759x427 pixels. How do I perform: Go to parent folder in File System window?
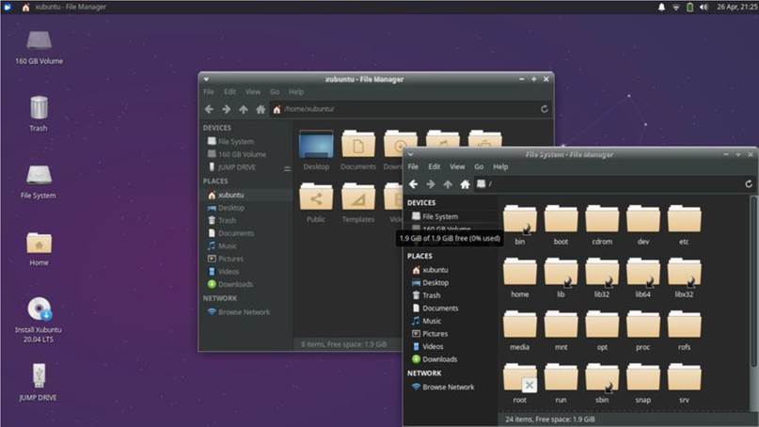[x=448, y=184]
